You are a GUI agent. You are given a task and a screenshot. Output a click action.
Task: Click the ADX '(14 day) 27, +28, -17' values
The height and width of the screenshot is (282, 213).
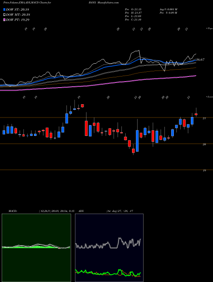pos(120,211)
